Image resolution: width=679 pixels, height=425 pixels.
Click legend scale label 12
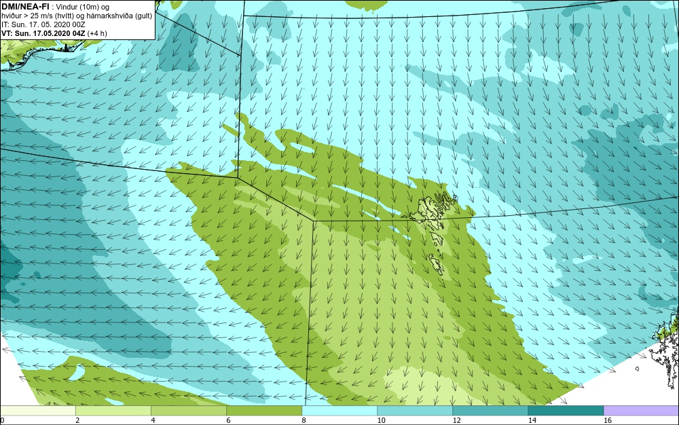456,420
